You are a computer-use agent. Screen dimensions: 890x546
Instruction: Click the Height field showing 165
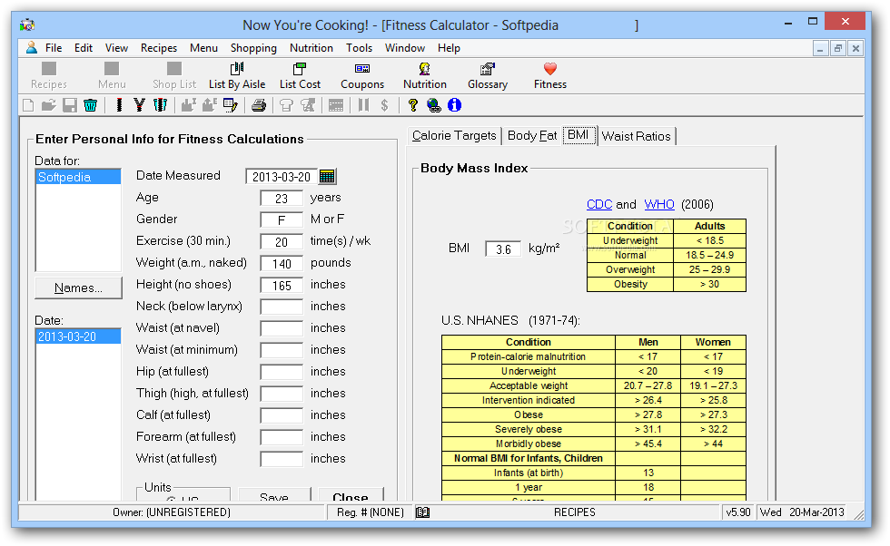click(x=282, y=285)
